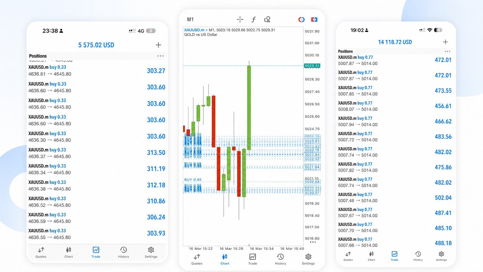Open History tab on the chart phone

[280, 259]
